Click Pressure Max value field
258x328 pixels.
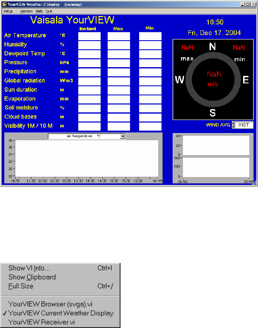tap(119, 63)
